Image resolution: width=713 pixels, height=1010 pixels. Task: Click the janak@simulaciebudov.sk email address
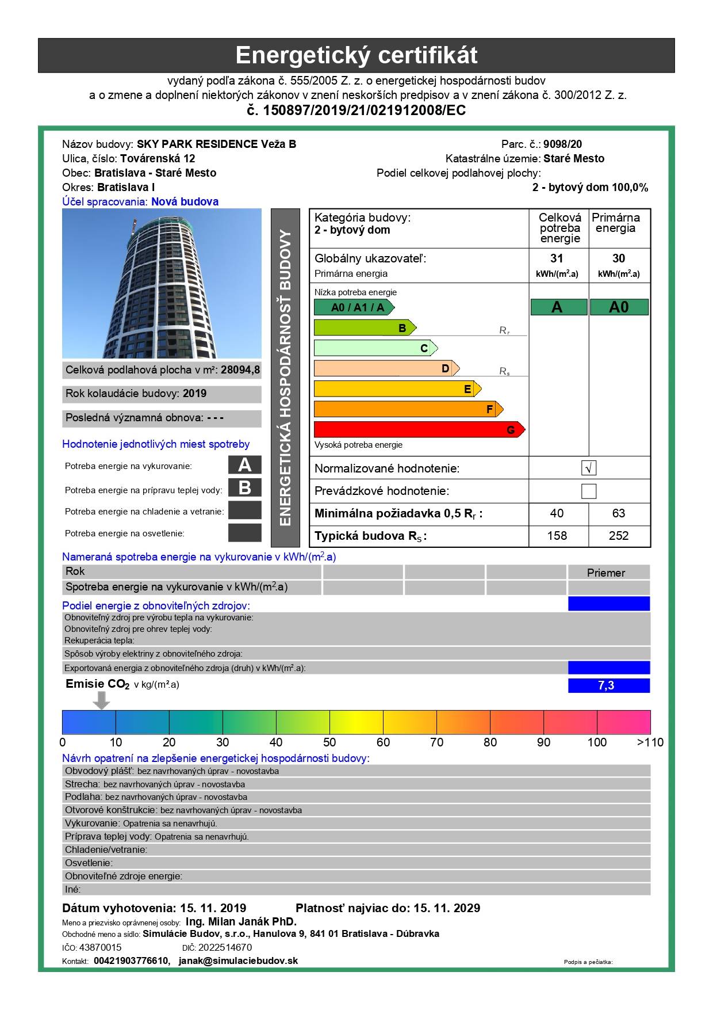coord(238,961)
